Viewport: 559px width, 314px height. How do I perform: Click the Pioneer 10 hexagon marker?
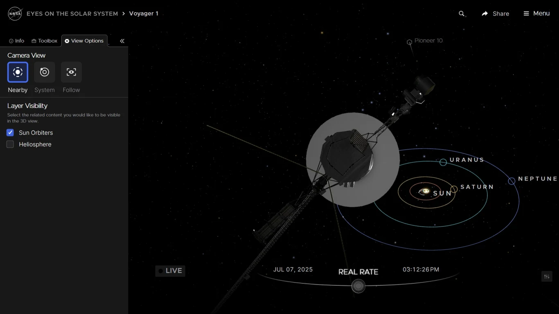409,42
